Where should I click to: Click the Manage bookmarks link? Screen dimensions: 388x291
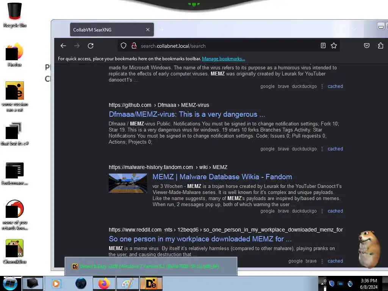pos(224,59)
